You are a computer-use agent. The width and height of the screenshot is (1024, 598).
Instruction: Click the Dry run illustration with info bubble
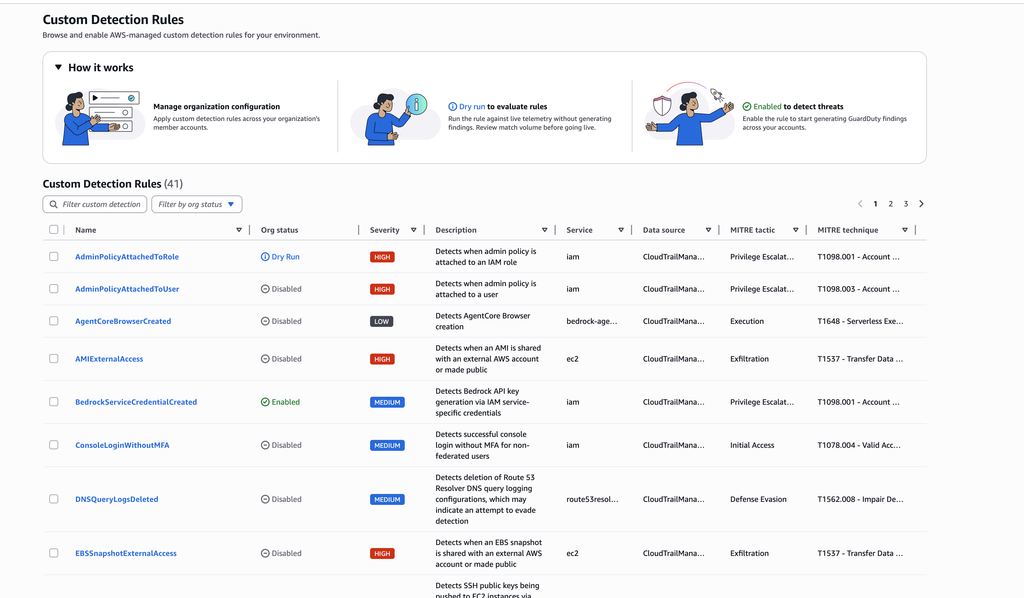(x=395, y=117)
